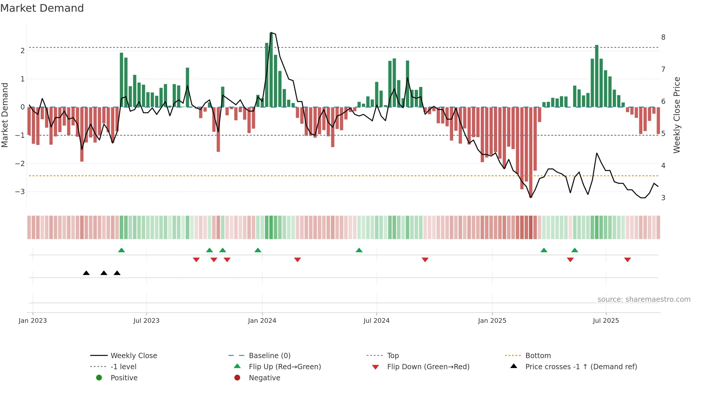This screenshot has height=394, width=701.
Task: Click the Baseline (0) legend label
Action: pos(270,355)
